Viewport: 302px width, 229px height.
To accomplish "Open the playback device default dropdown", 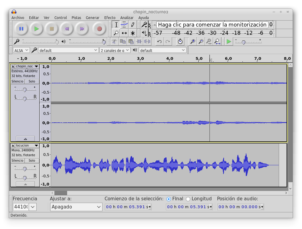I will [163, 50].
